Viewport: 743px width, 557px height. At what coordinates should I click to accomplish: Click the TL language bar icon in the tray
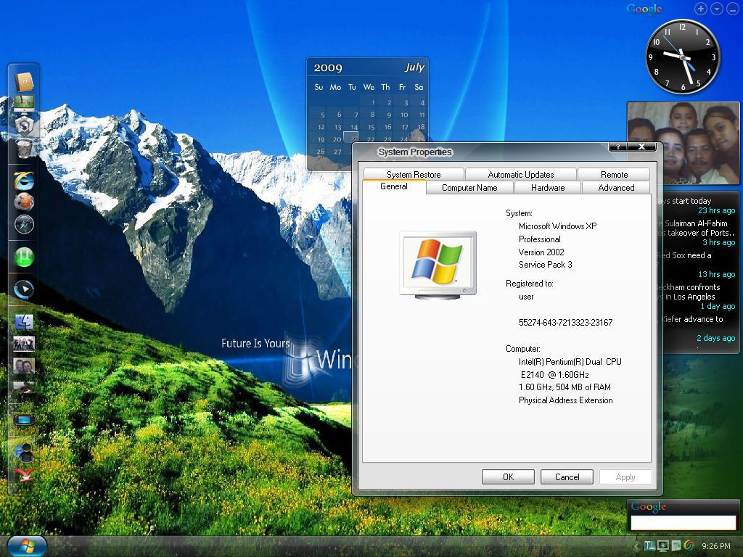[649, 545]
